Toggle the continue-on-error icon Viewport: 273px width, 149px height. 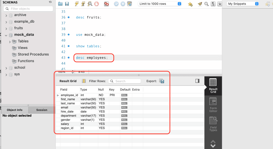point(106,4)
